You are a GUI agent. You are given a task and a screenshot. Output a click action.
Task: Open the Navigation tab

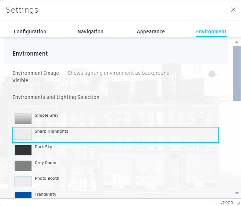[x=90, y=31]
